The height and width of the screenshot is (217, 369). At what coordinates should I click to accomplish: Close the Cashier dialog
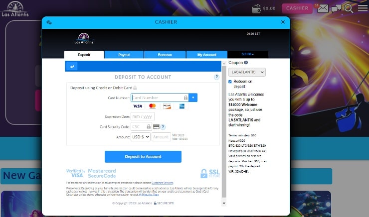coord(283,22)
